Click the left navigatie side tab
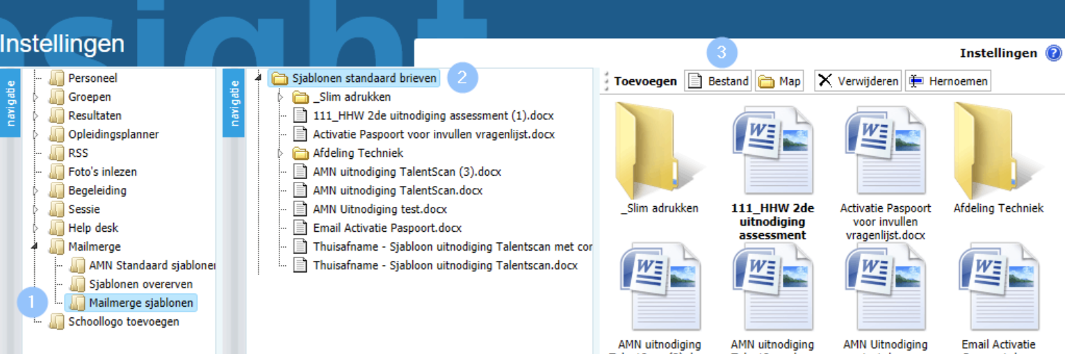 [x=10, y=103]
